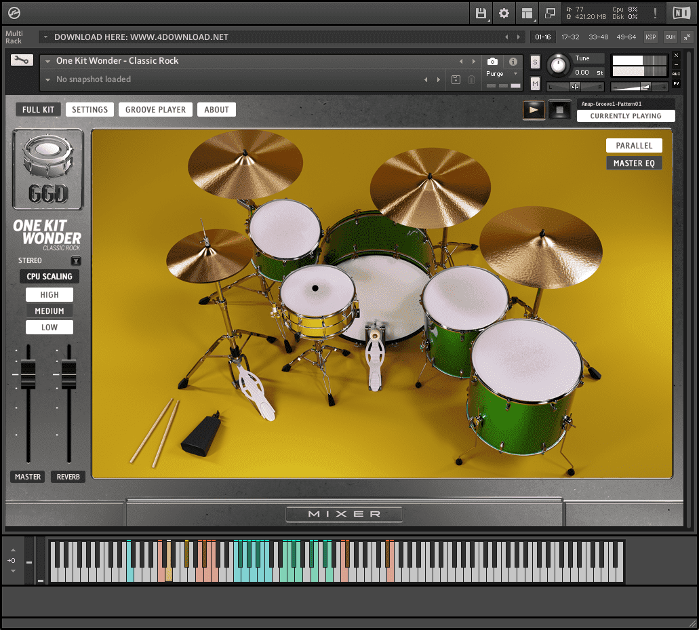Collapse rack with the minimize arrows icon
The width and height of the screenshot is (699, 630).
click(687, 37)
